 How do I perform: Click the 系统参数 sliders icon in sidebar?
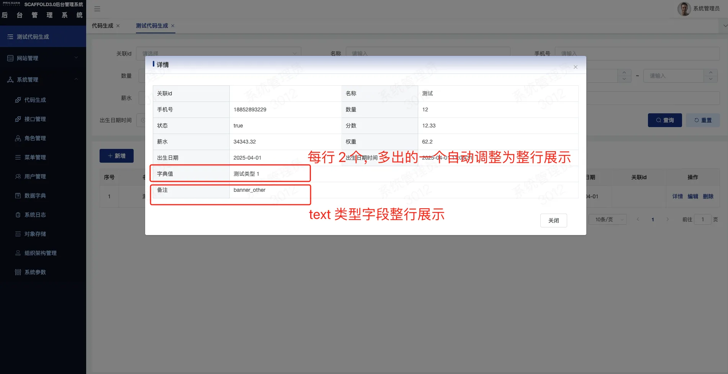coord(18,272)
